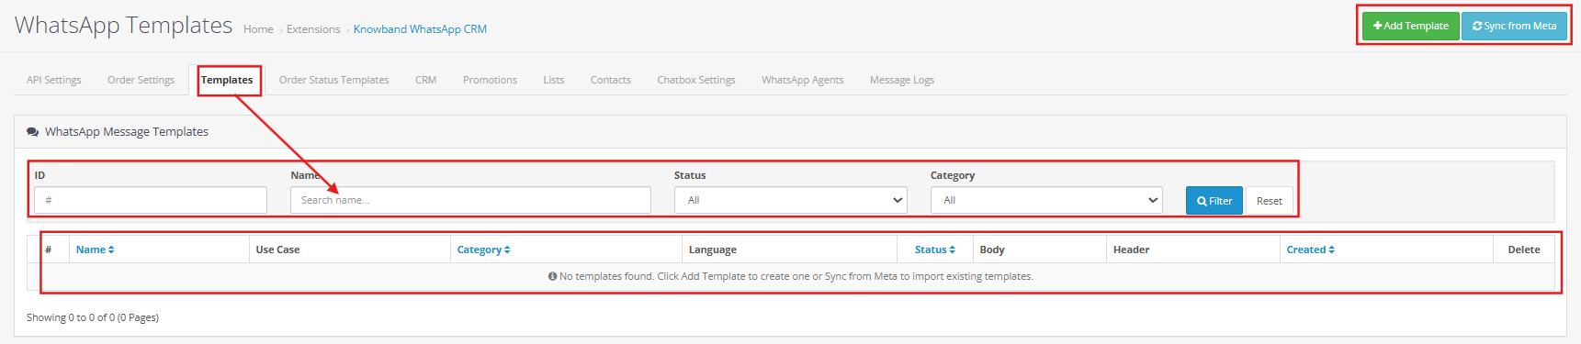Click the refresh icon on Sync from Meta

(x=1477, y=26)
